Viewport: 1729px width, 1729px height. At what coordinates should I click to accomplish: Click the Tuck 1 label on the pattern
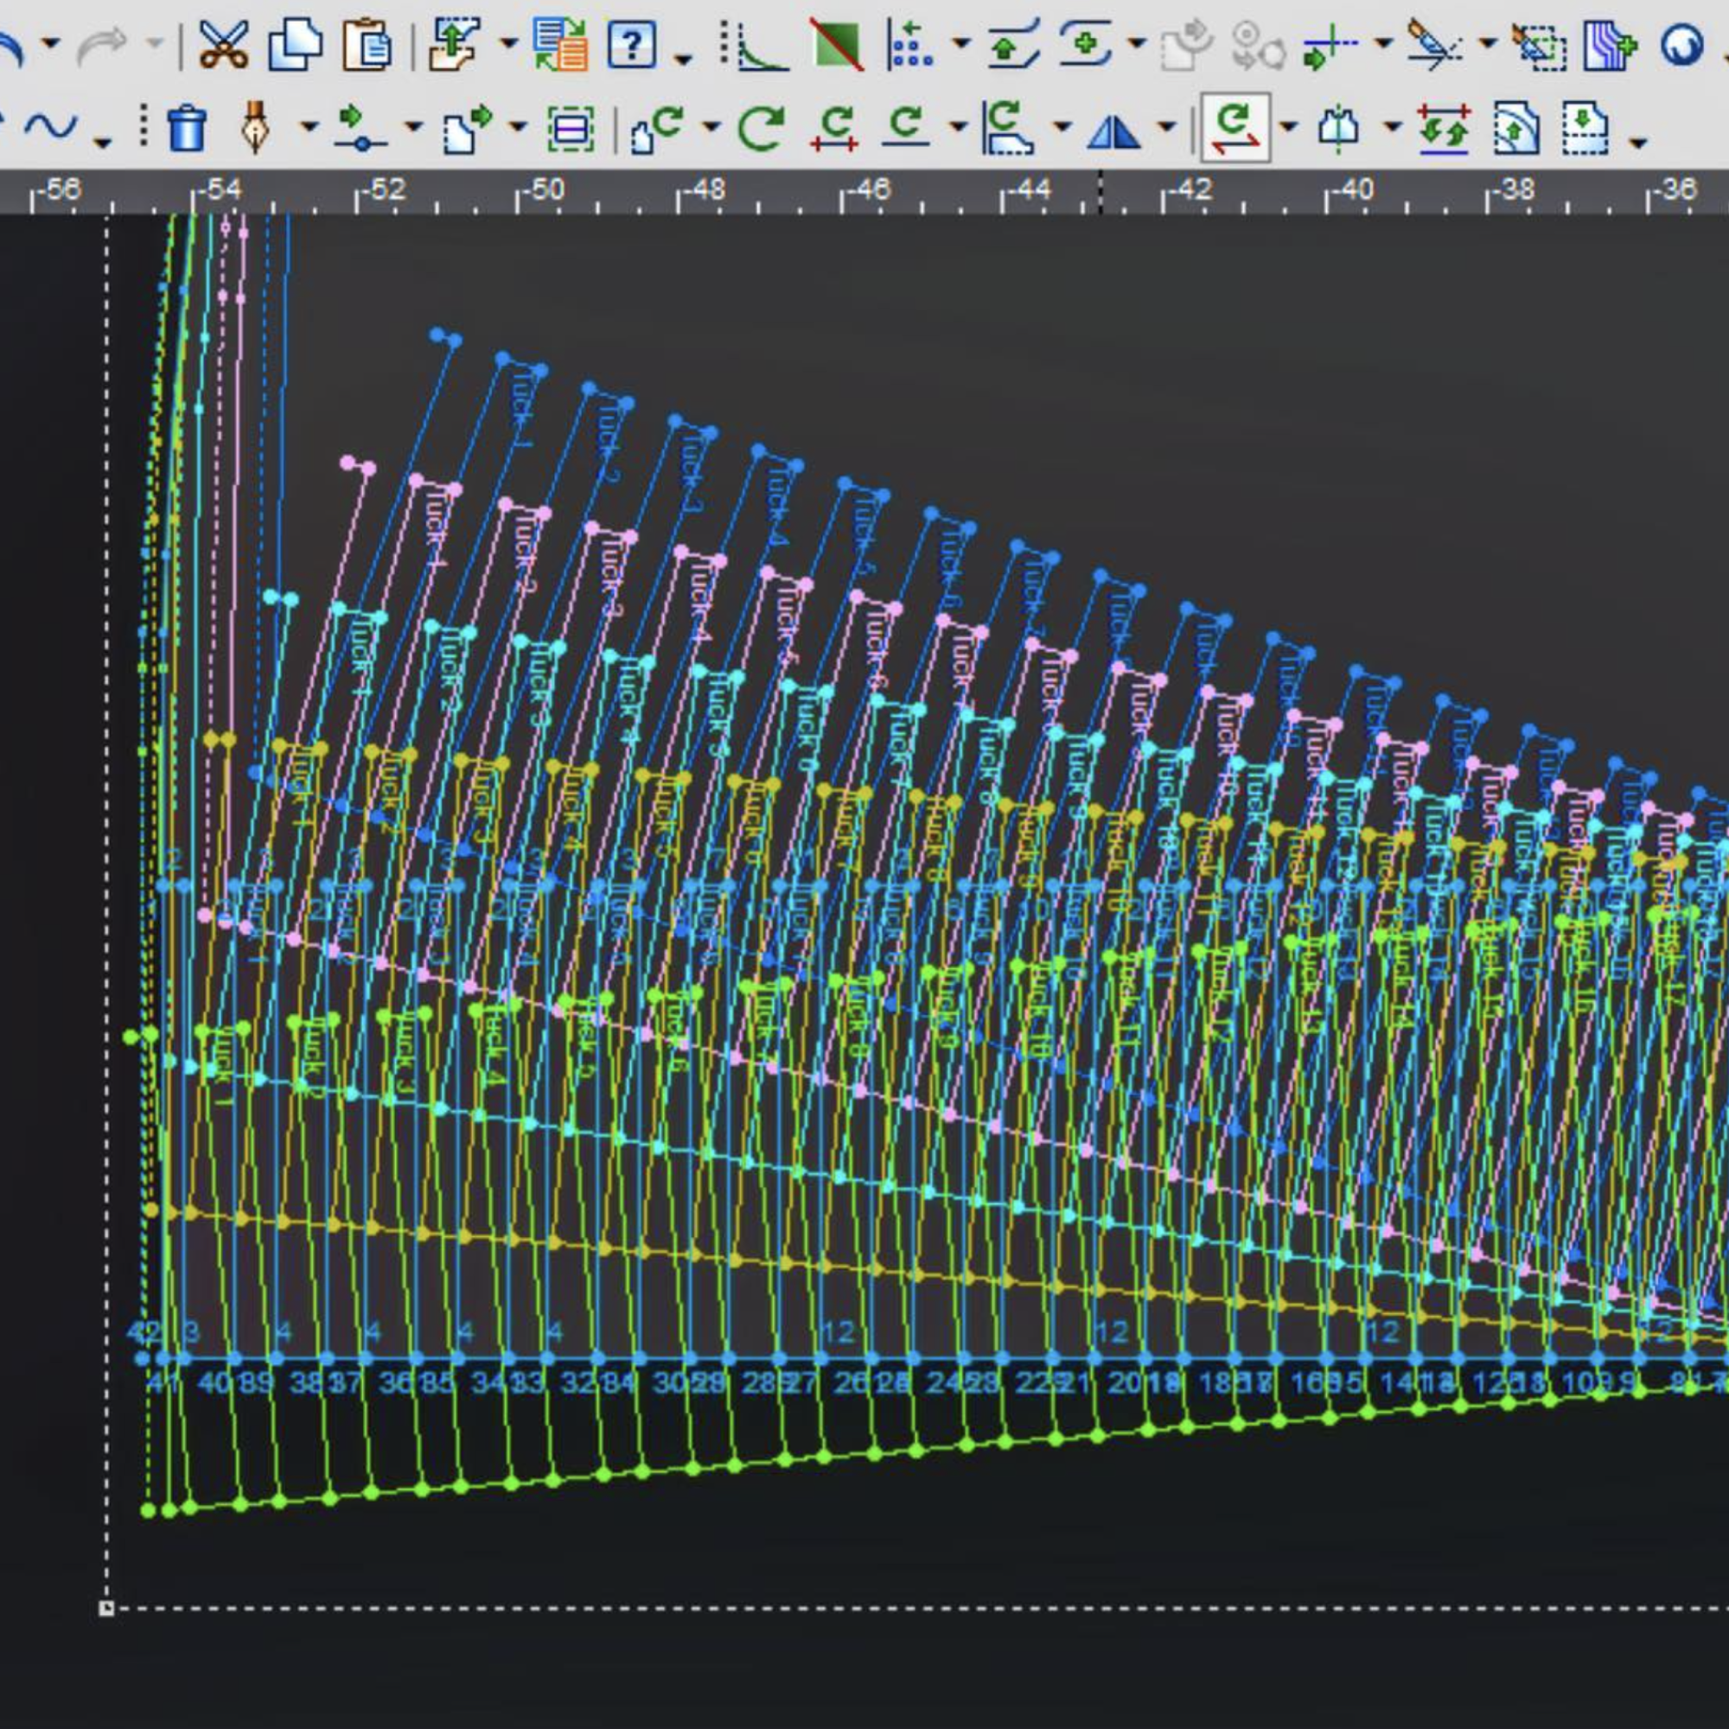[x=522, y=410]
